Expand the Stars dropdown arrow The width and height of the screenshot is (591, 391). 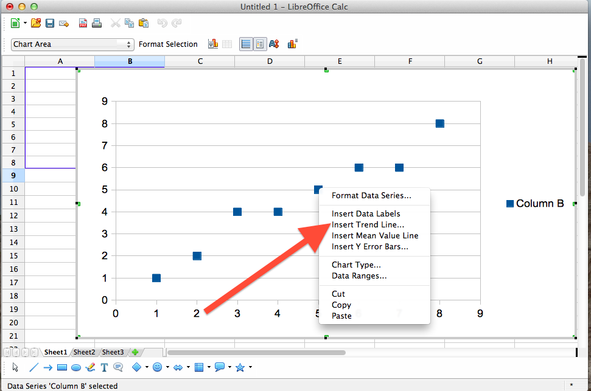pos(250,367)
